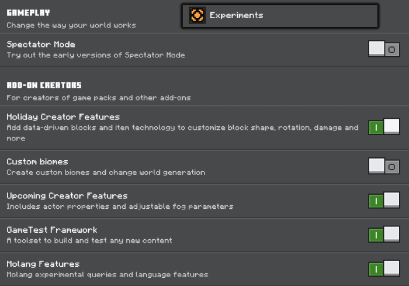Select the Holiday Creator Features title

pyautogui.click(x=63, y=117)
